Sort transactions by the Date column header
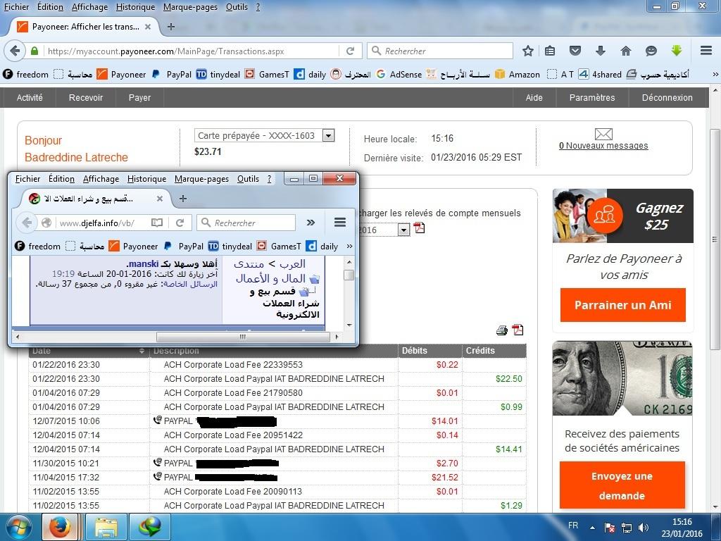This screenshot has width=721, height=541. (x=88, y=351)
